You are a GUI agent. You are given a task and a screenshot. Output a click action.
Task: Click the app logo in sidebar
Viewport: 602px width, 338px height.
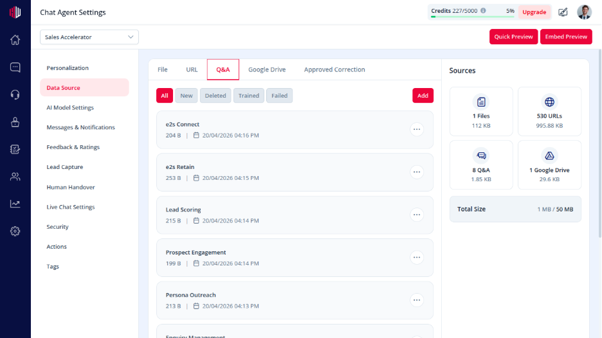pyautogui.click(x=15, y=12)
